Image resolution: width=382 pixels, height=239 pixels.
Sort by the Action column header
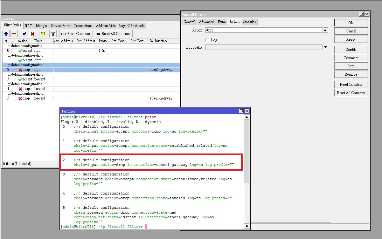[x=24, y=41]
